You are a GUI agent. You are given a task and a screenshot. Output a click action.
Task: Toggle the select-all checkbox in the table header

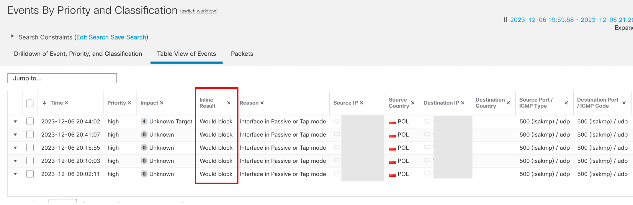pyautogui.click(x=30, y=103)
